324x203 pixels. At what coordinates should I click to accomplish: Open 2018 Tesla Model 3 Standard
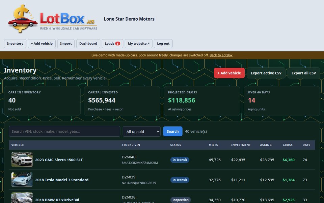62,180
